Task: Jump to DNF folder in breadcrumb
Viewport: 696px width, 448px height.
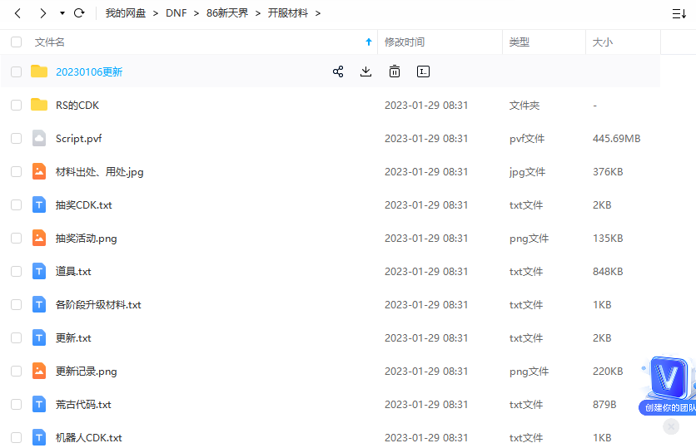Action: [176, 13]
